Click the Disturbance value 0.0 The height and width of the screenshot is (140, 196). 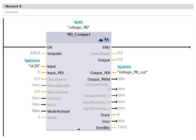pyautogui.click(x=37, y=79)
